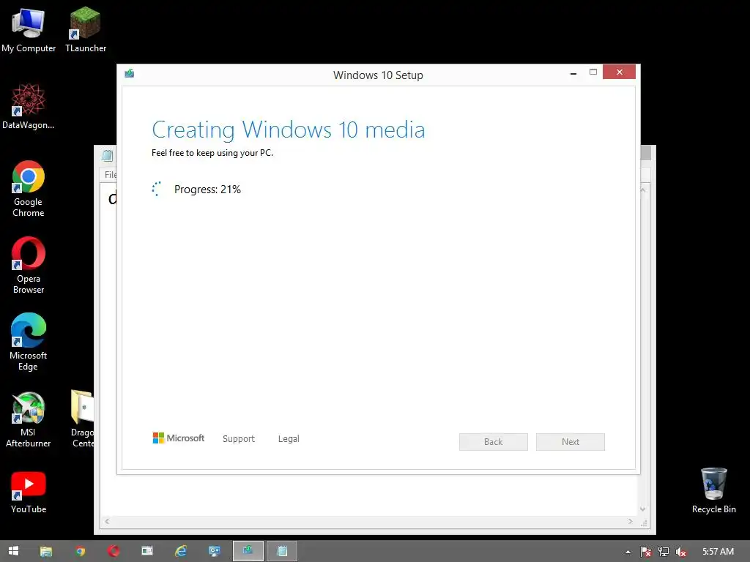Open Dragon Center folder icon

(x=82, y=419)
